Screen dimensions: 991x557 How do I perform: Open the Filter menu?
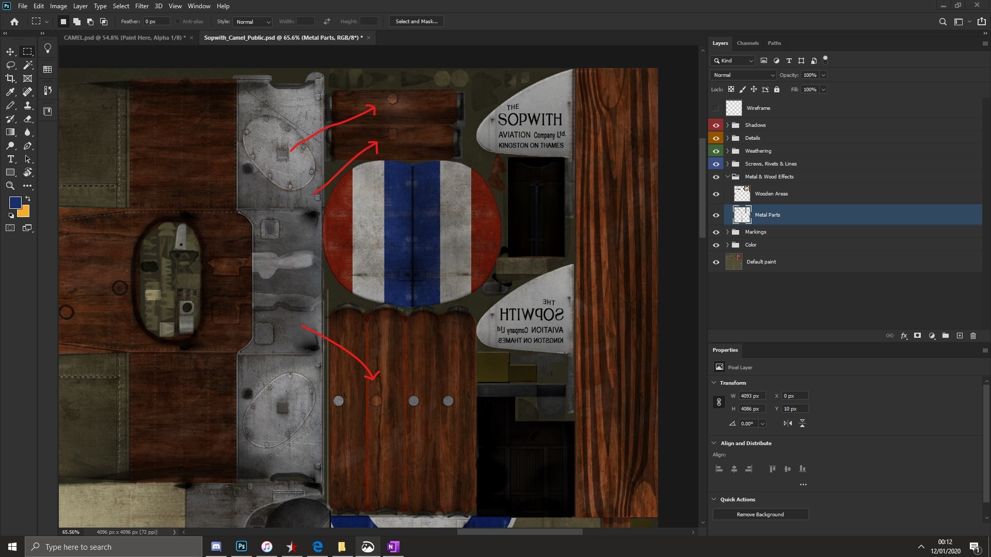point(141,6)
